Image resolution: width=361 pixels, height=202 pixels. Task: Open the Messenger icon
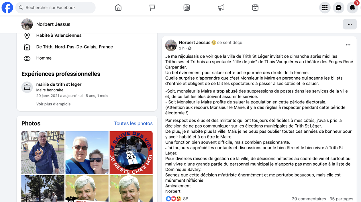(339, 8)
